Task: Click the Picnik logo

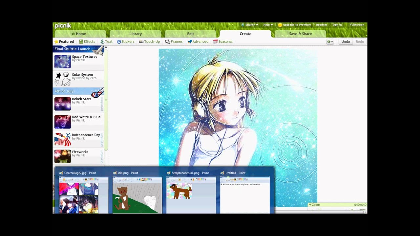Action: point(63,26)
